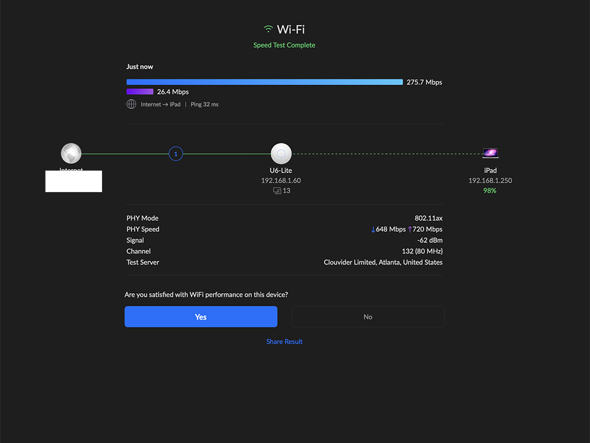
Task: Click the blue download arrow in PHY Speed
Action: (x=373, y=230)
